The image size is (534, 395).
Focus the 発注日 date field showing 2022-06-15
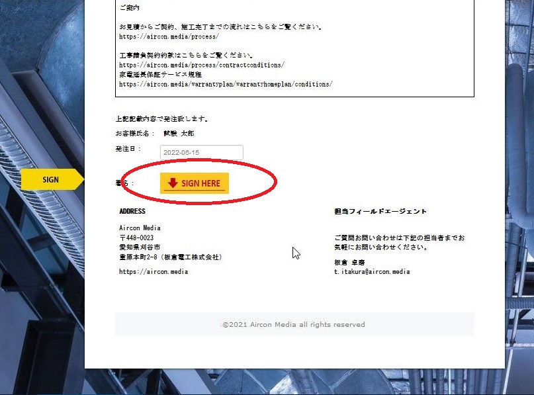click(201, 152)
